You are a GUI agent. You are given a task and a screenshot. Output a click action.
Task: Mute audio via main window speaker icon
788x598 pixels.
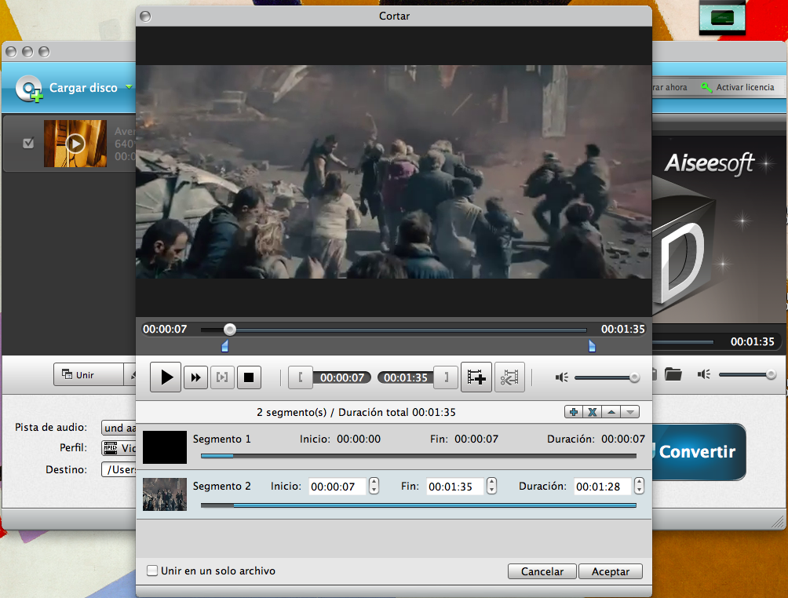(703, 374)
